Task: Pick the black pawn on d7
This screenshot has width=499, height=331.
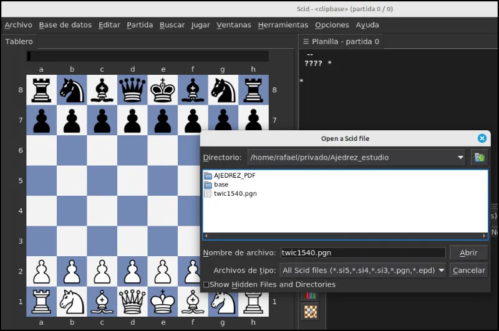Action: (x=132, y=120)
